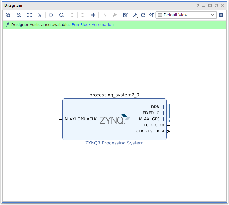Click the pin toolbar icon
This screenshot has width=229, height=205.
click(x=135, y=15)
